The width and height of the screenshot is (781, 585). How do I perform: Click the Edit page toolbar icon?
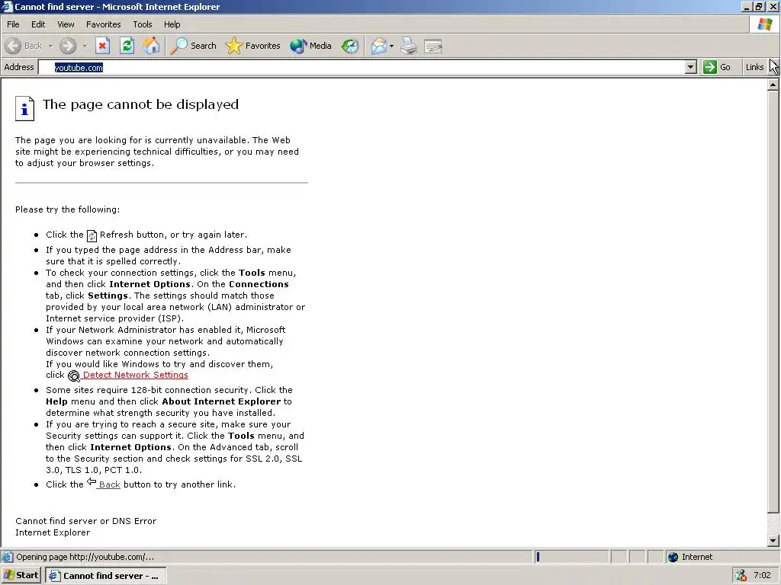tap(433, 46)
